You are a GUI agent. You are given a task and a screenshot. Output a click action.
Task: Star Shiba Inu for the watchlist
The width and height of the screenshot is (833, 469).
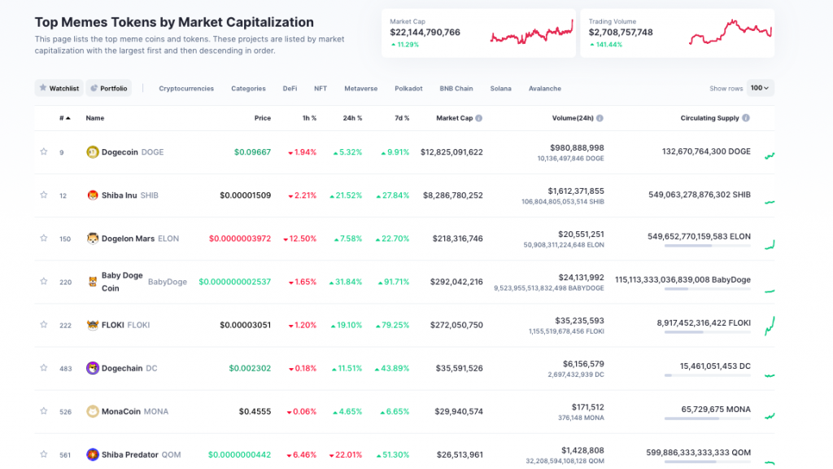click(x=44, y=195)
